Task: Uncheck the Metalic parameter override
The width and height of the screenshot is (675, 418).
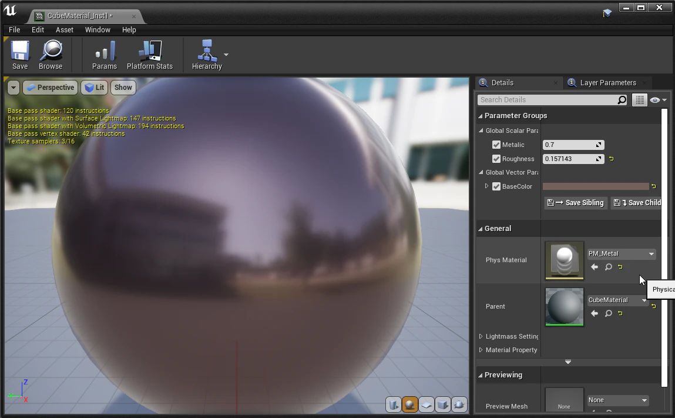Action: 496,145
